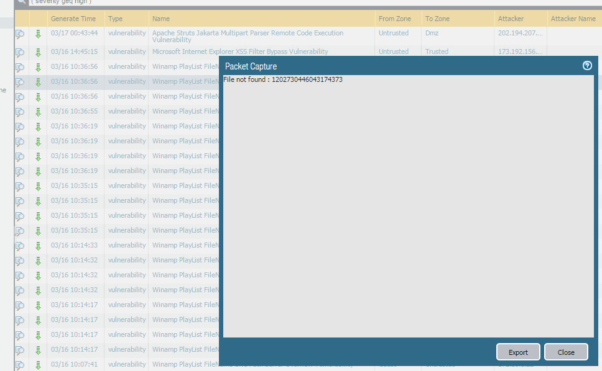602x371 pixels.
Task: Close the Packet Capture dialog
Action: point(566,352)
